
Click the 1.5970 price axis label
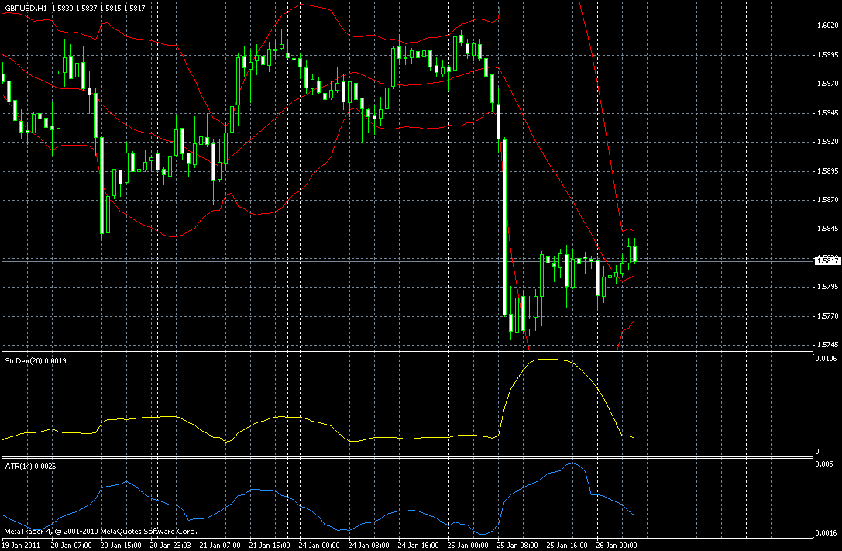(827, 84)
